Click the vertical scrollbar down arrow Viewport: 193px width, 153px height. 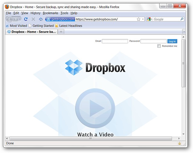(x=183, y=134)
